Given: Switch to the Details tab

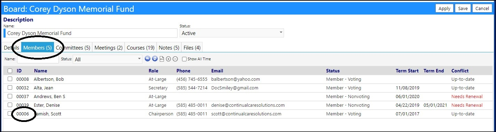Looking at the screenshot, I should click(x=11, y=47).
